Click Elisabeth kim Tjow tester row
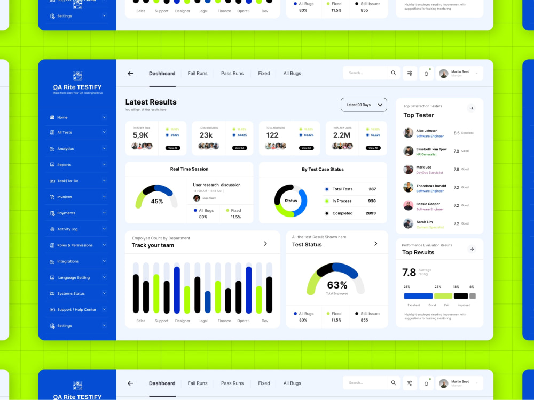The width and height of the screenshot is (534, 400). click(x=439, y=151)
